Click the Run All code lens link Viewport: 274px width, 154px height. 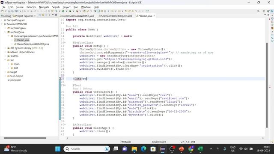click(72, 27)
